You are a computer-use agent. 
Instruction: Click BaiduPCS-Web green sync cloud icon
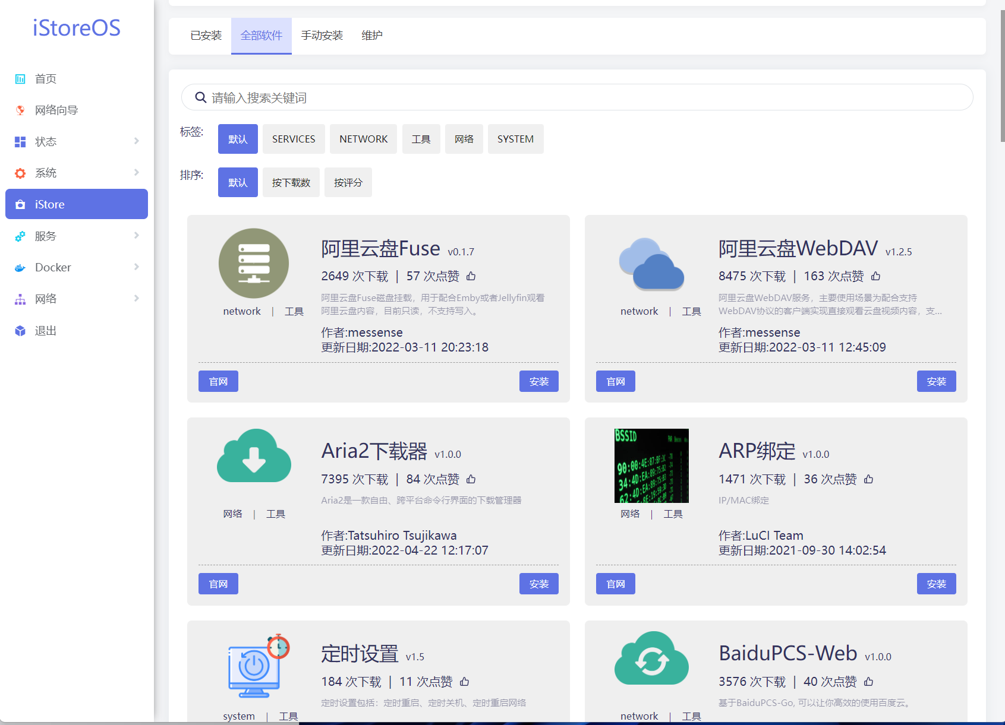click(x=651, y=658)
